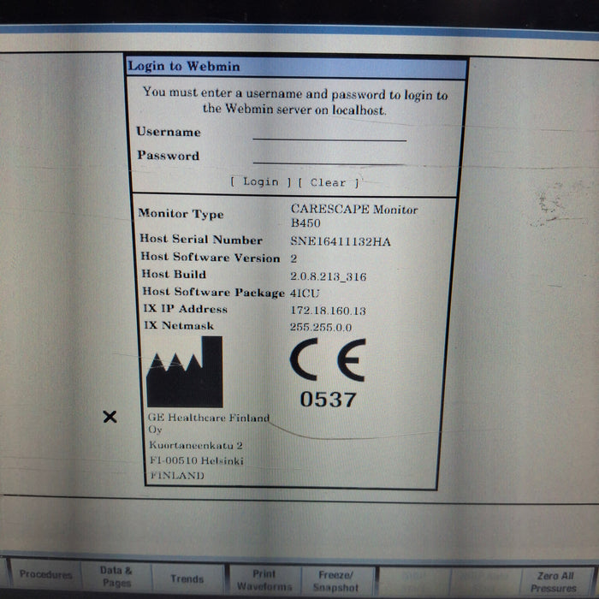This screenshot has height=599, width=599.
Task: Select the GE Healthcare Finland Oy text
Action: click(x=209, y=424)
